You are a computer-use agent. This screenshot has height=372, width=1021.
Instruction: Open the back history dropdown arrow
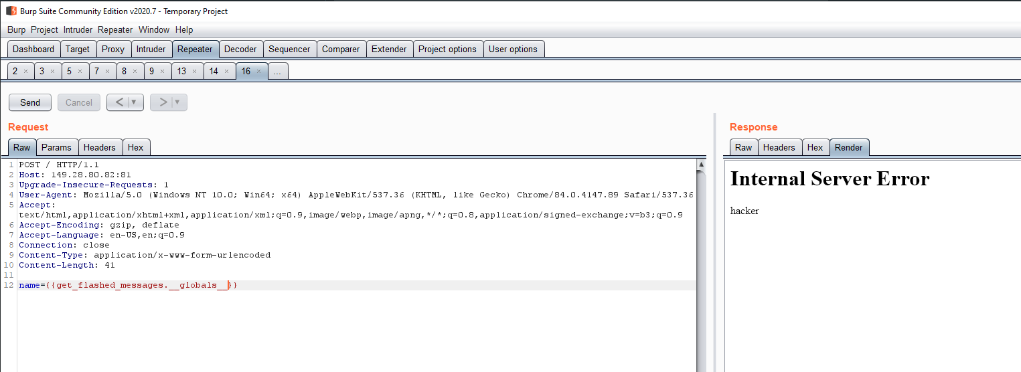tap(135, 102)
